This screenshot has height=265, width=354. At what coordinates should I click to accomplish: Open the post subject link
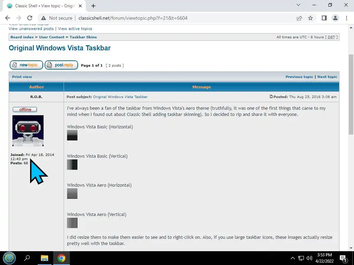coord(120,97)
